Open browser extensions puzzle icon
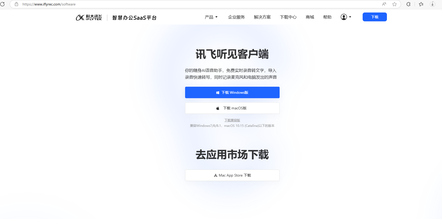The image size is (442, 219). click(408, 4)
